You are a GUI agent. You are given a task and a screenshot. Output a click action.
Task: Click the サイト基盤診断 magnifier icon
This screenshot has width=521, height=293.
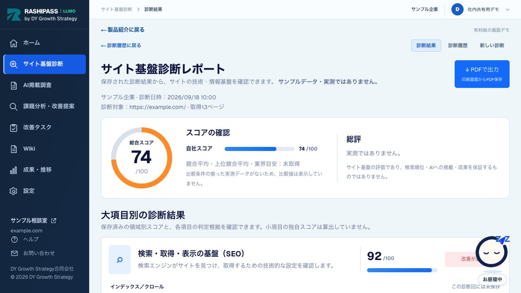[13, 64]
